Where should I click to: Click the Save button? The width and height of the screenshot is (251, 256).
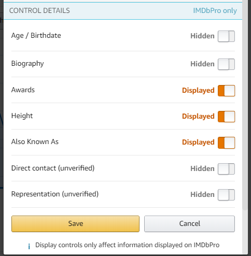point(75,224)
